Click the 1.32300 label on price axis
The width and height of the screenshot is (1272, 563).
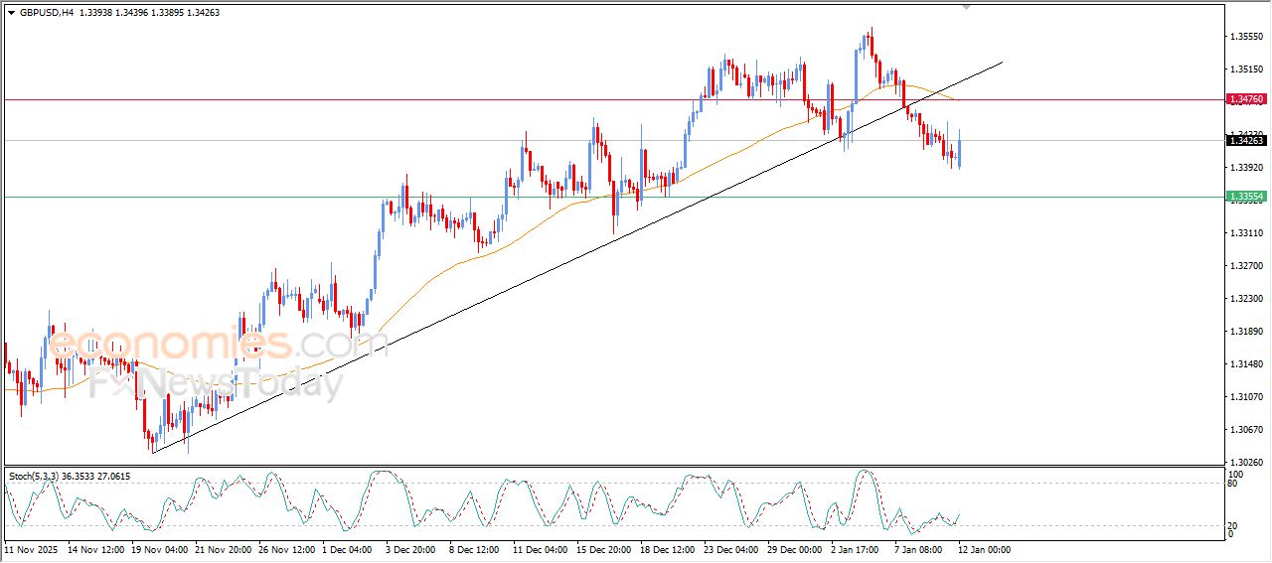[1246, 298]
